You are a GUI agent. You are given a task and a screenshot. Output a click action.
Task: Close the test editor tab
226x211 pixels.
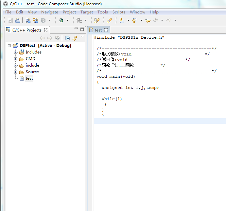pos(106,30)
